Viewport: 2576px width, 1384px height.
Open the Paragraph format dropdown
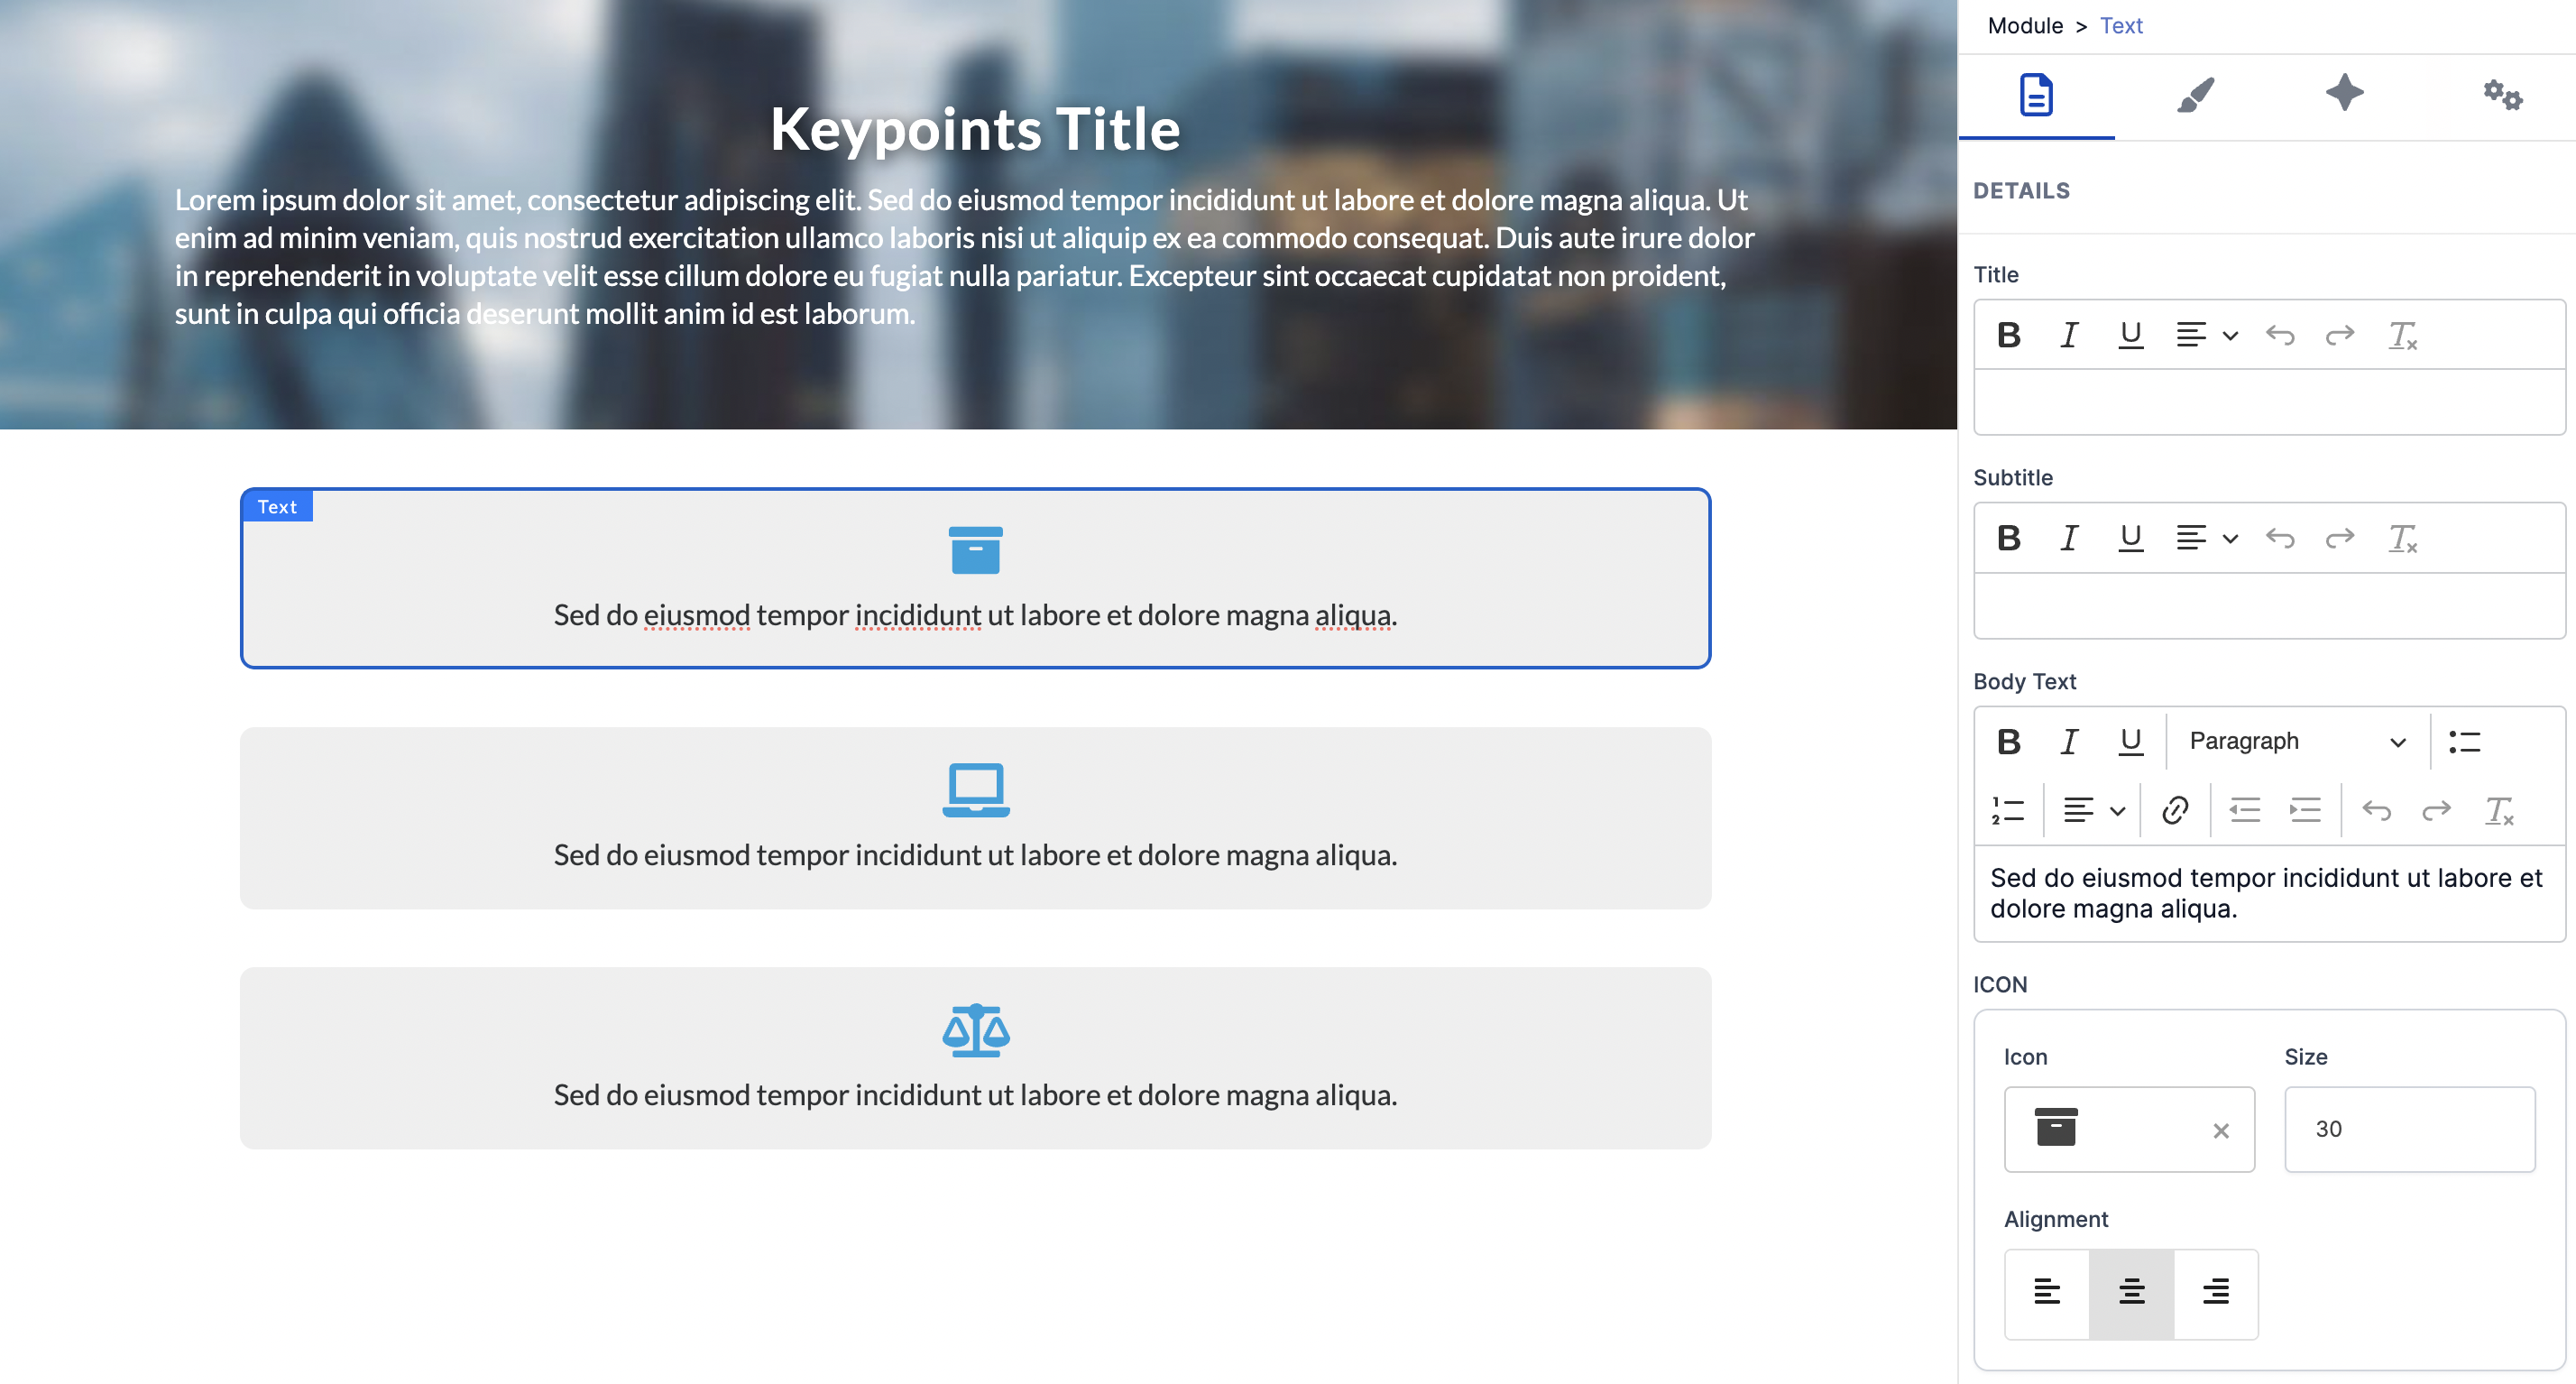2296,742
